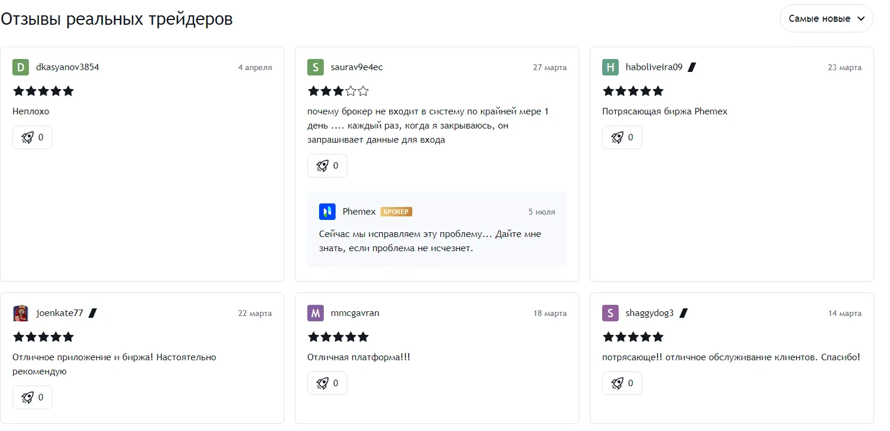
Task: Click the haboliveira09 username
Action: 653,67
